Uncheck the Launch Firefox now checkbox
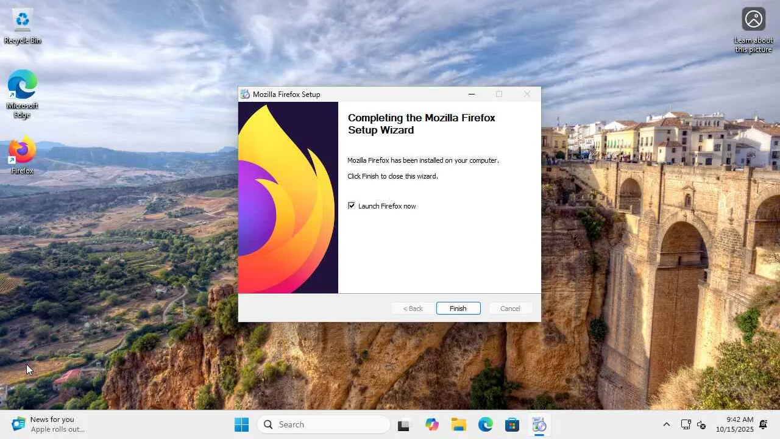The width and height of the screenshot is (780, 439). pos(352,205)
